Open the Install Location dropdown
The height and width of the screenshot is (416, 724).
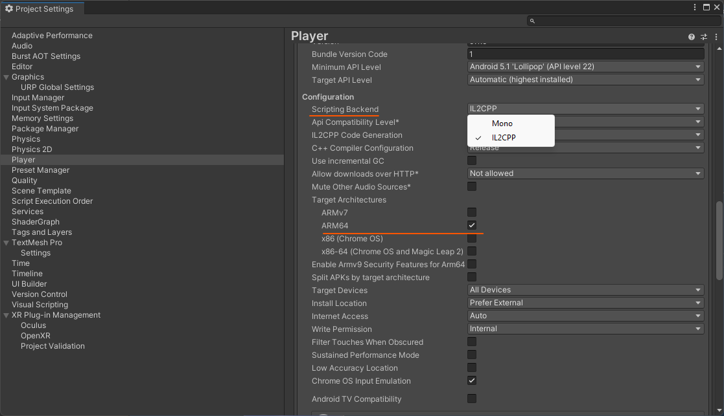pos(585,303)
